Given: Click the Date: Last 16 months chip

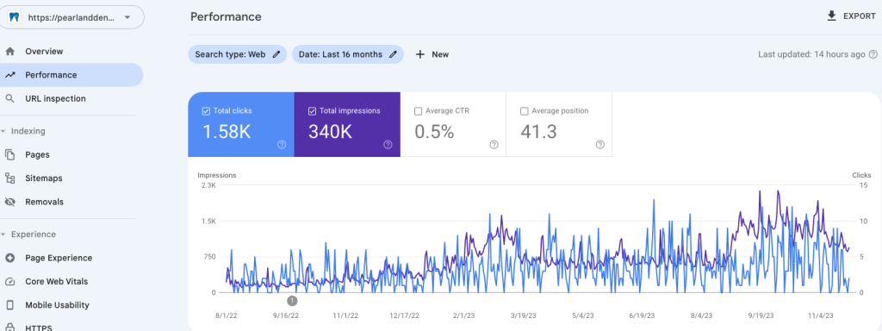Looking at the screenshot, I should 348,54.
